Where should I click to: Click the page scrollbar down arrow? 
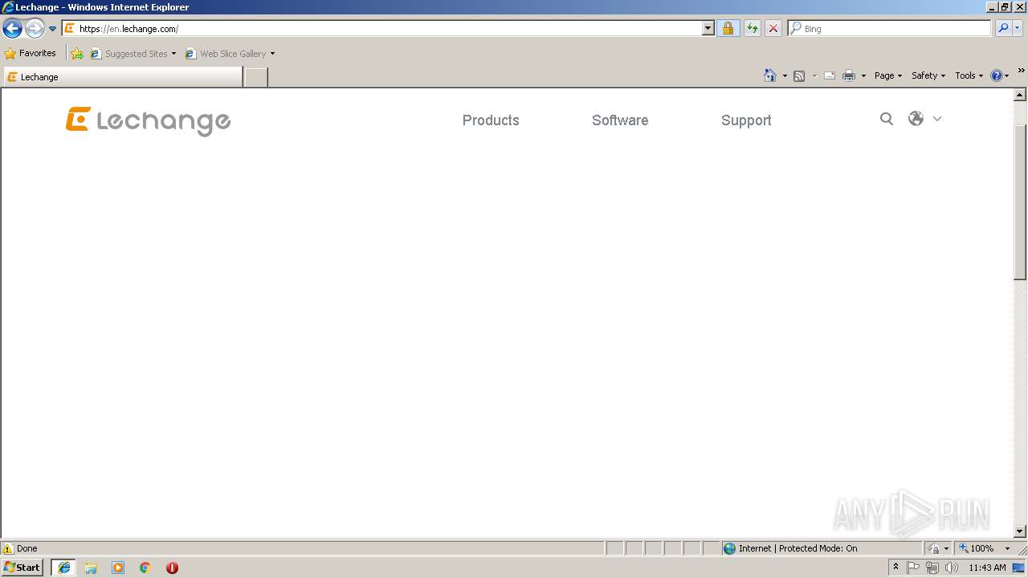point(1020,531)
